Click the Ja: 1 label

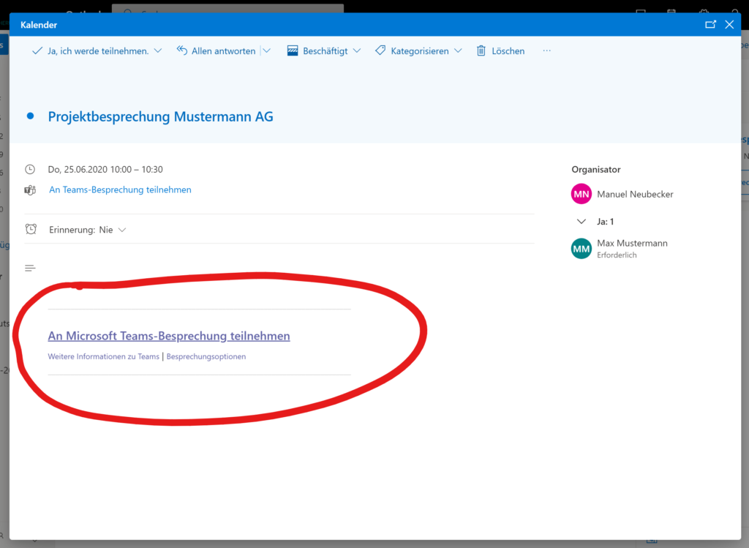coord(605,222)
